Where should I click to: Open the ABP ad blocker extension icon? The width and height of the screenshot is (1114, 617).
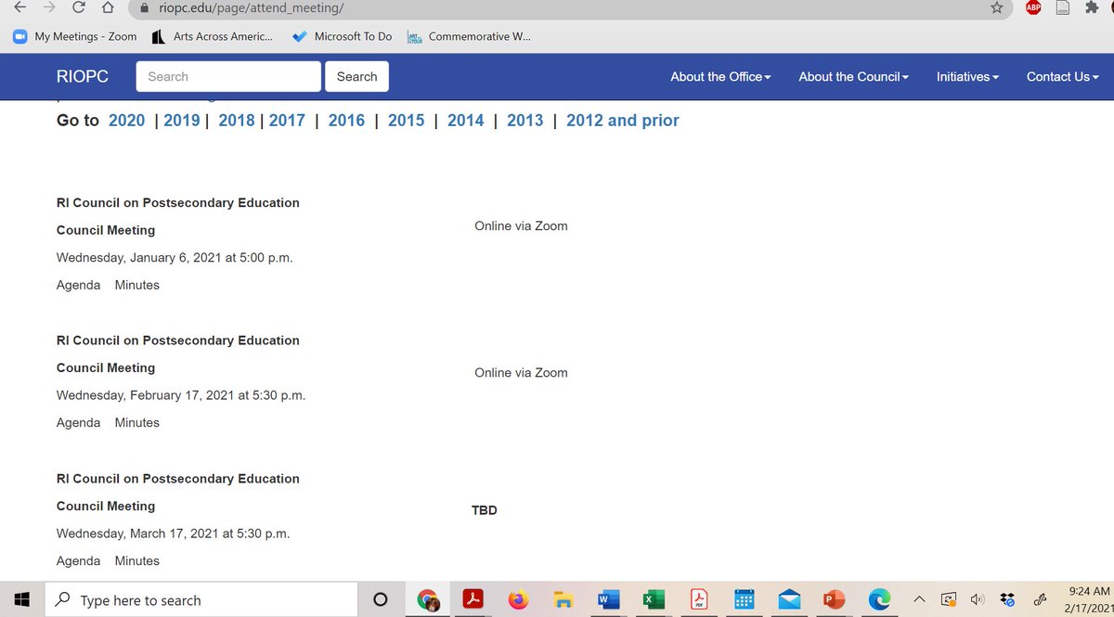(x=1032, y=7)
